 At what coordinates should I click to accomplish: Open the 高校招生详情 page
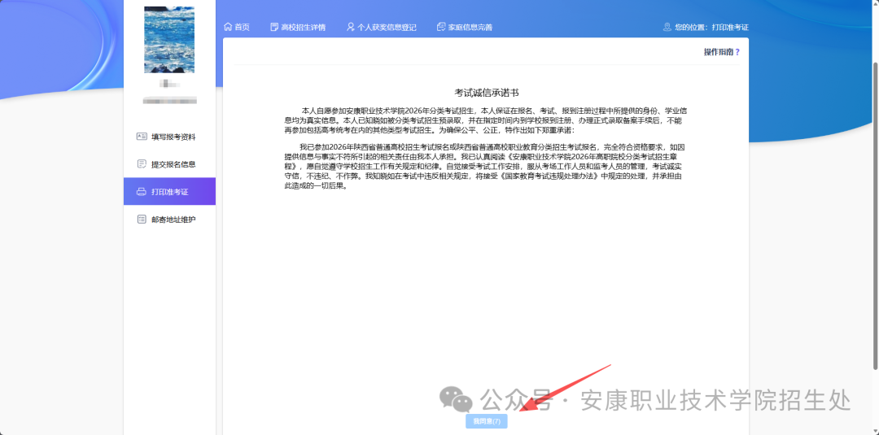(x=303, y=27)
